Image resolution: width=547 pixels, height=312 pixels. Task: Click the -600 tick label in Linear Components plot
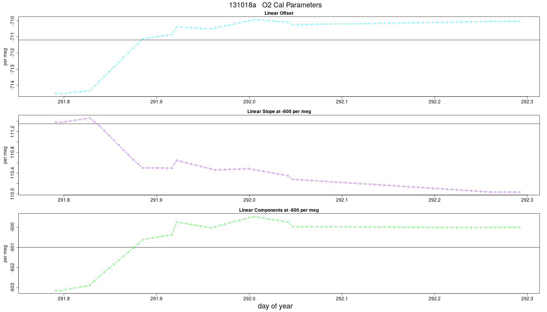tap(13, 227)
